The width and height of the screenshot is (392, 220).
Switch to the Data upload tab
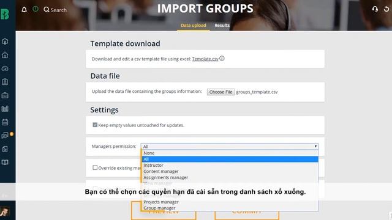(194, 26)
